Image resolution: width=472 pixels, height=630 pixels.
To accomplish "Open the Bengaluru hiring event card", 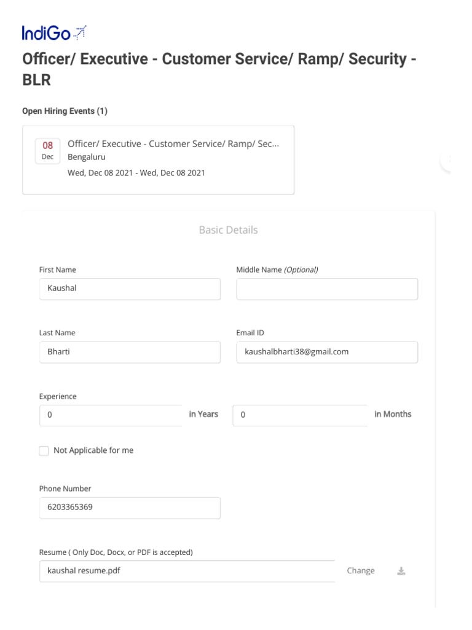I will [158, 160].
